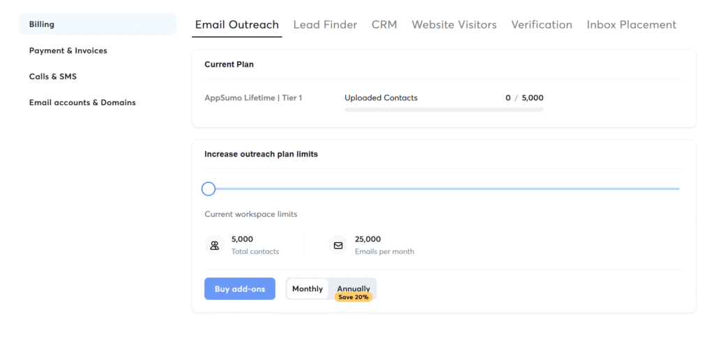Go to Calls & SMS section
The width and height of the screenshot is (714, 343).
click(53, 77)
